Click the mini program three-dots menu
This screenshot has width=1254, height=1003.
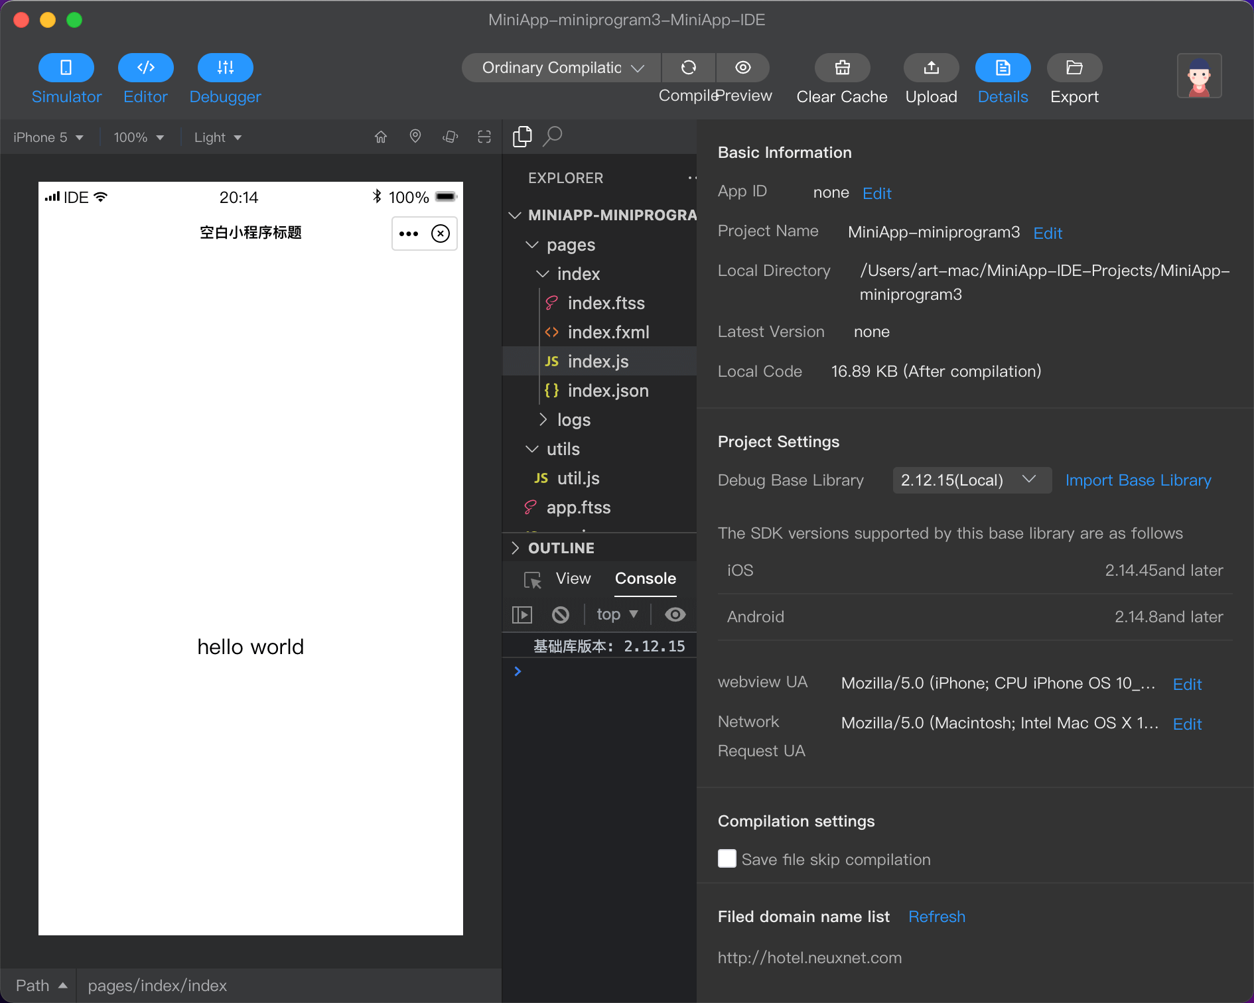pos(409,234)
